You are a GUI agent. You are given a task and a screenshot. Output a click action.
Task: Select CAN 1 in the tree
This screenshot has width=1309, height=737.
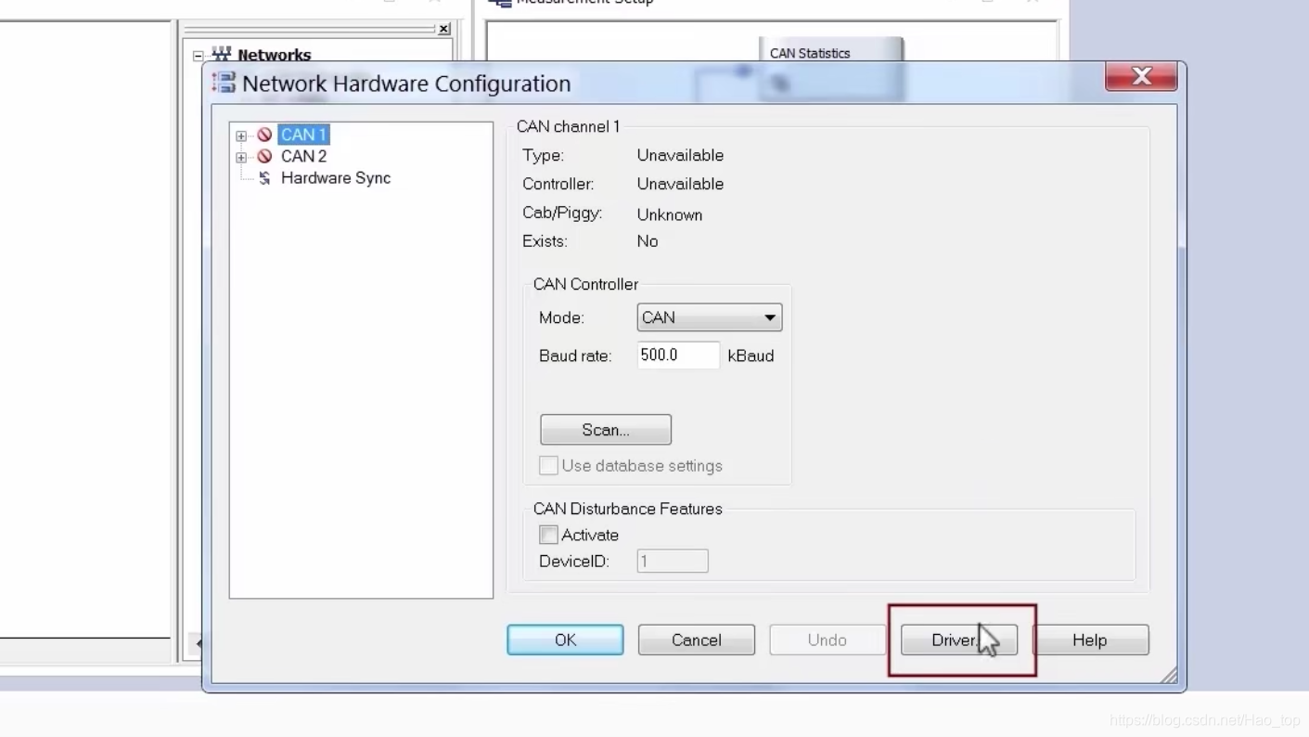(303, 135)
